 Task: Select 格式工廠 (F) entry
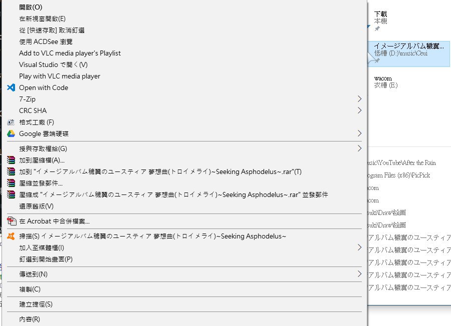tap(184, 122)
